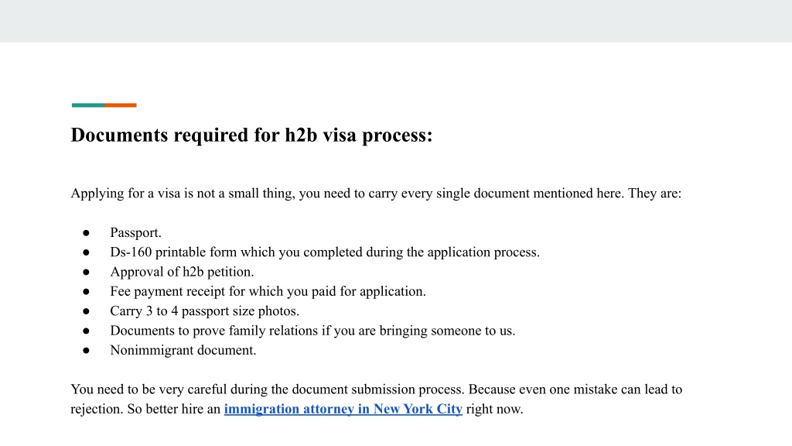Click the Fee payment receipt bullet text
792x446 pixels.
[268, 292]
